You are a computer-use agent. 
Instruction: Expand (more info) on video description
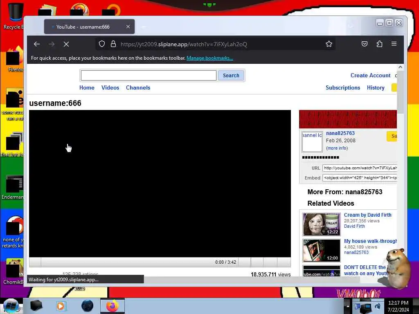coord(337,148)
